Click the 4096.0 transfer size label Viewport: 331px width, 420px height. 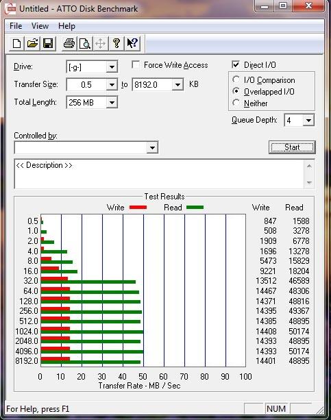(27, 351)
